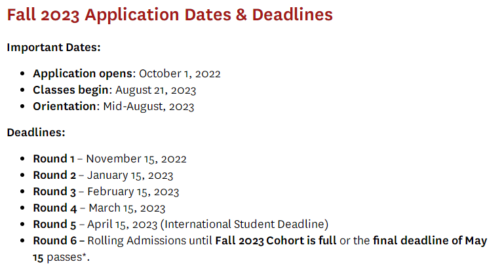Click the Round 2 label
Image resolution: width=504 pixels, height=264 pixels.
[54, 175]
